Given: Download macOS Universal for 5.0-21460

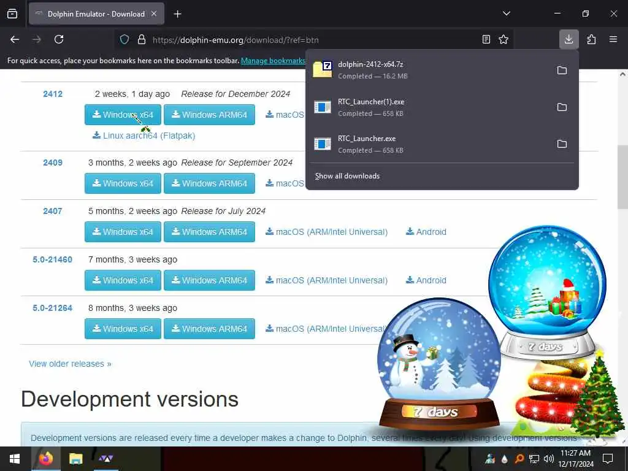Looking at the screenshot, I should click(x=326, y=280).
